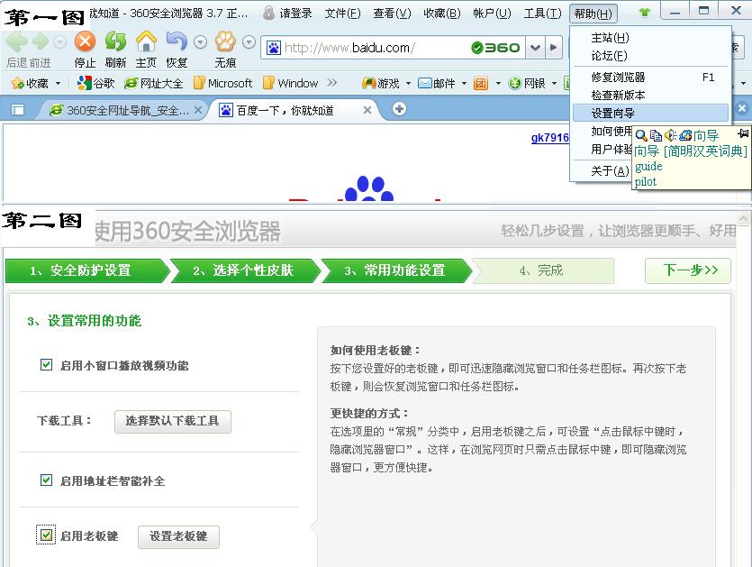
Task: Click the address bar go arrow
Action: coord(554,48)
